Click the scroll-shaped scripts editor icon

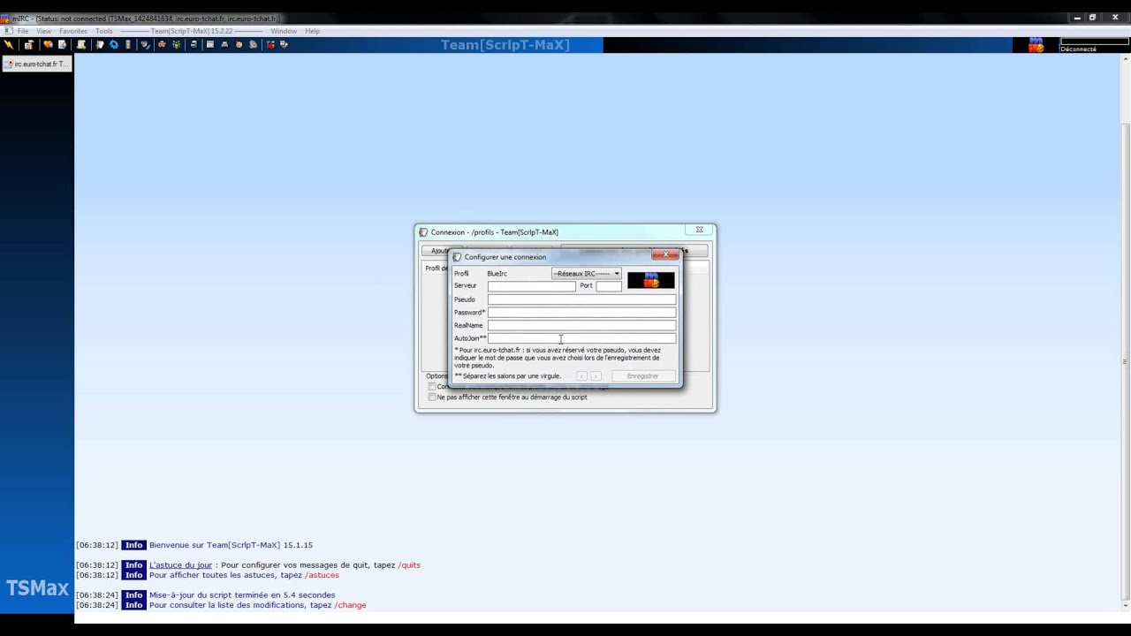click(x=81, y=44)
